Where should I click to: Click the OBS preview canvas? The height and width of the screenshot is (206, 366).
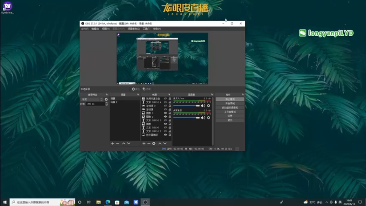pyautogui.click(x=162, y=59)
